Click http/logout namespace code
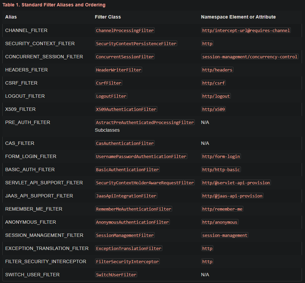 click(216, 96)
